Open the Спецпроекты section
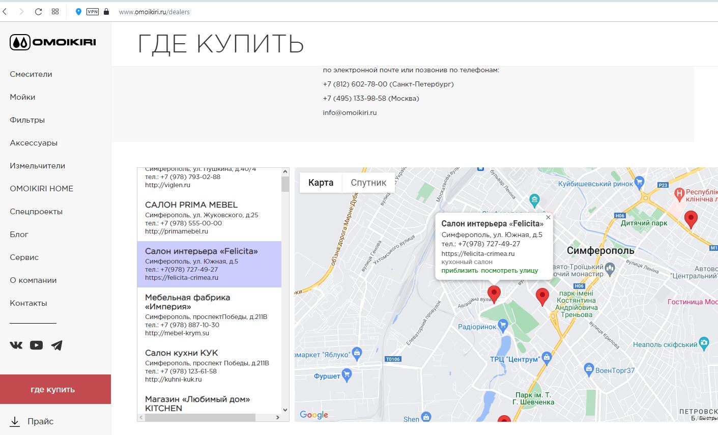Image resolution: width=718 pixels, height=435 pixels. 36,212
